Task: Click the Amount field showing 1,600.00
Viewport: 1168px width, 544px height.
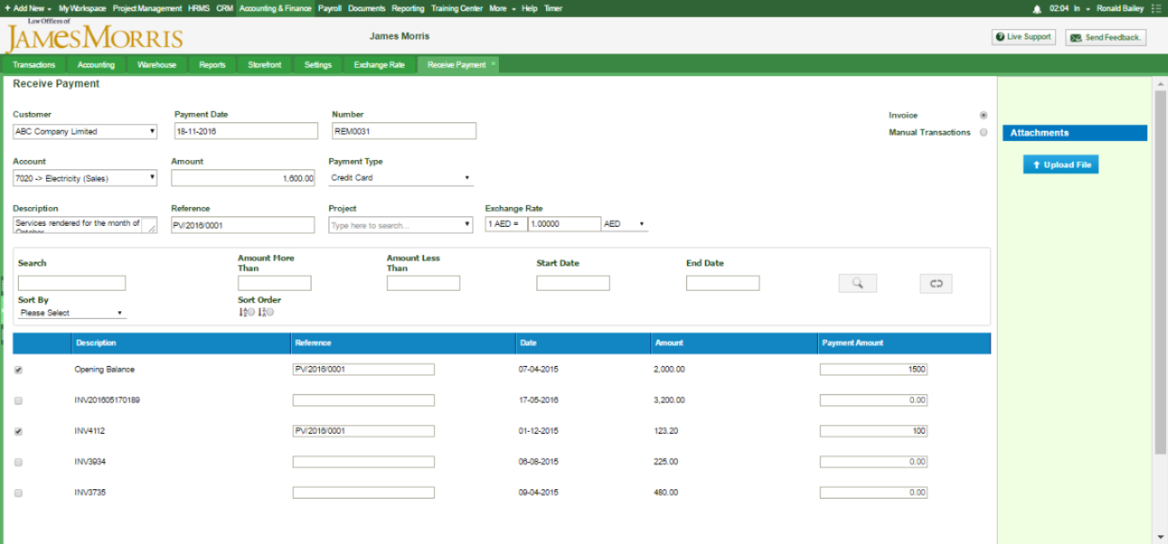Action: click(243, 178)
